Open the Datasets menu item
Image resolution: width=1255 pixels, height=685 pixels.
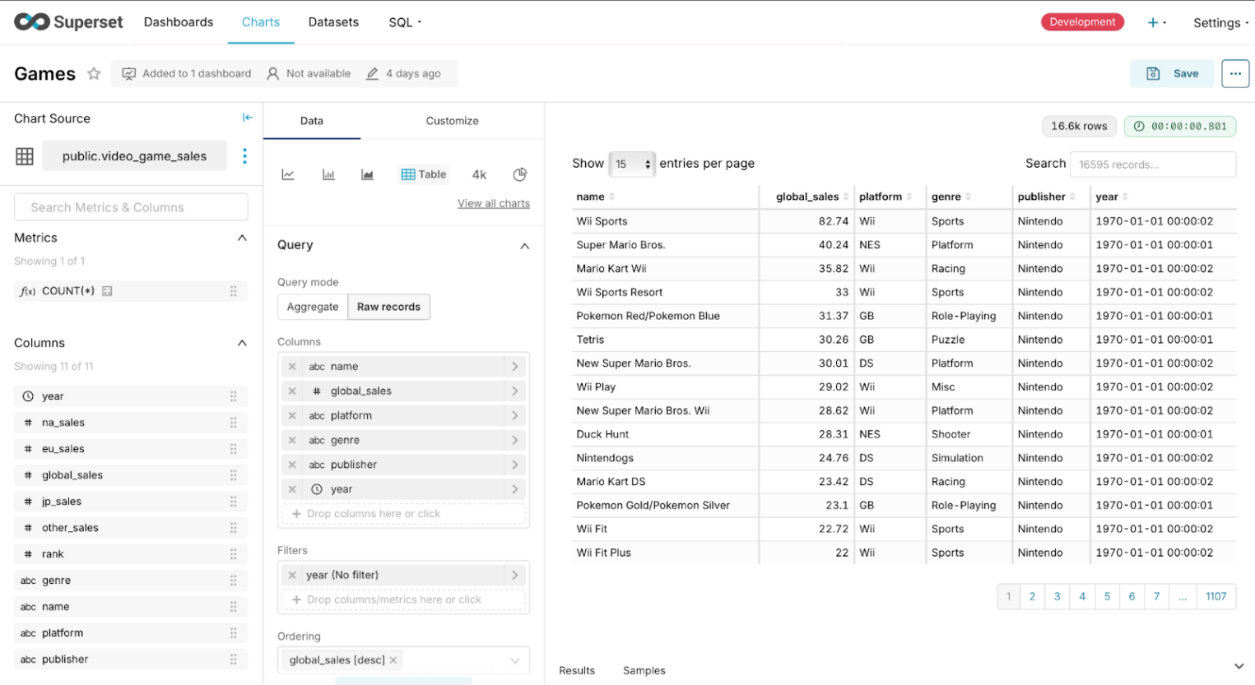click(x=333, y=22)
